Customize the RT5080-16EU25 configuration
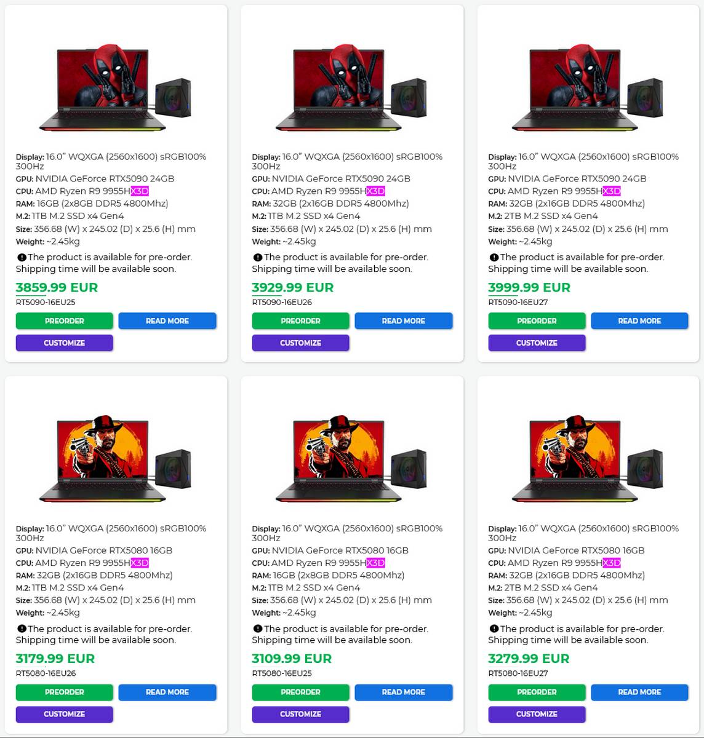 300,714
